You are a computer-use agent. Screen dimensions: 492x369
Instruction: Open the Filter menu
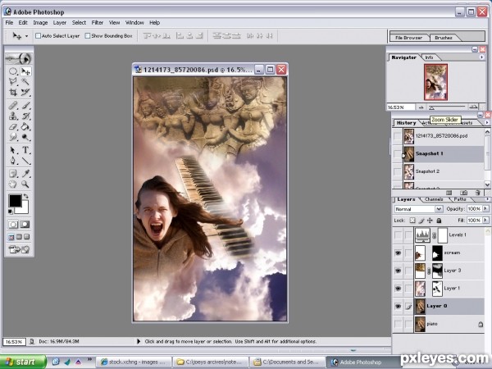click(x=98, y=23)
